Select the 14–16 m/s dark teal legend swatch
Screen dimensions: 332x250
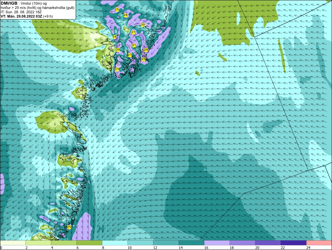[x=192, y=243]
